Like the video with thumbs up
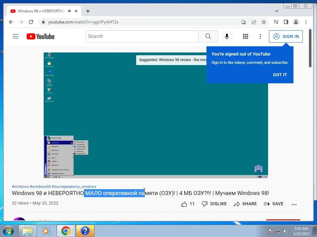 (188, 204)
